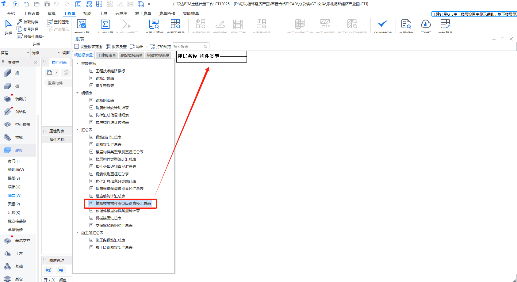The height and width of the screenshot is (282, 517).
Task: Click the 查看工程量 grid ribbon icon
Action: (175, 25)
